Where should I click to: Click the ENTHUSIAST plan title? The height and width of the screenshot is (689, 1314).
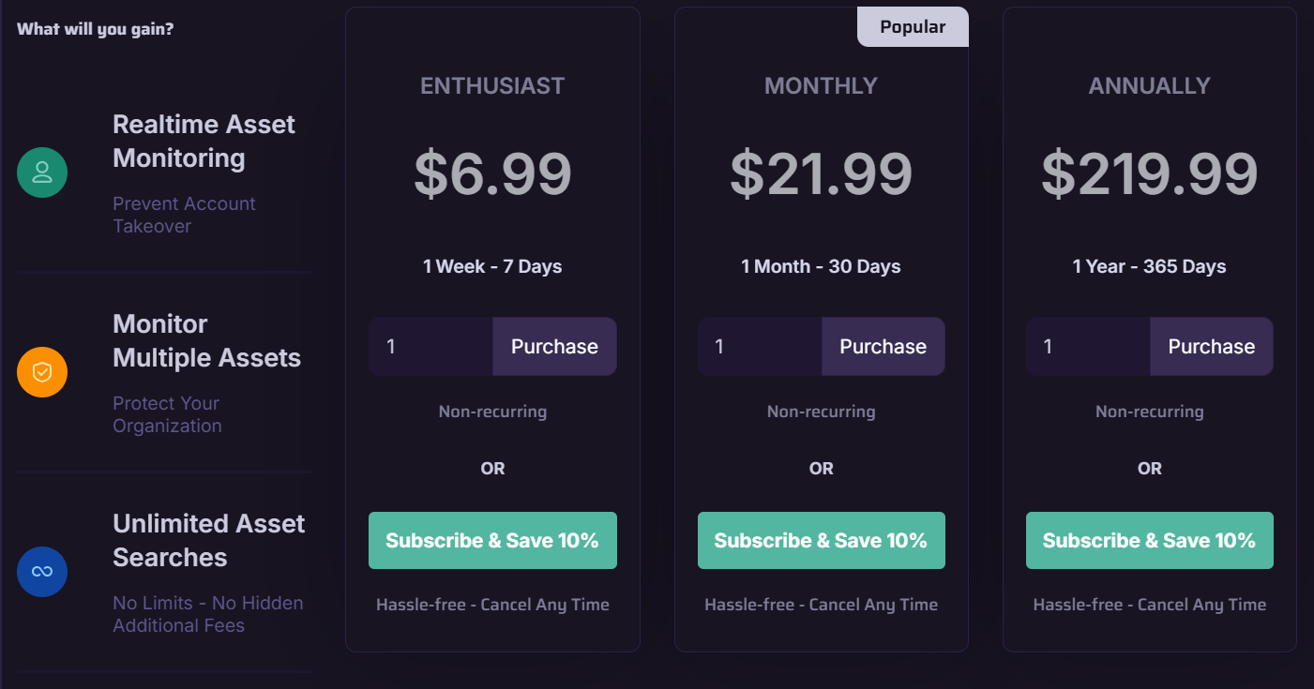click(x=492, y=86)
